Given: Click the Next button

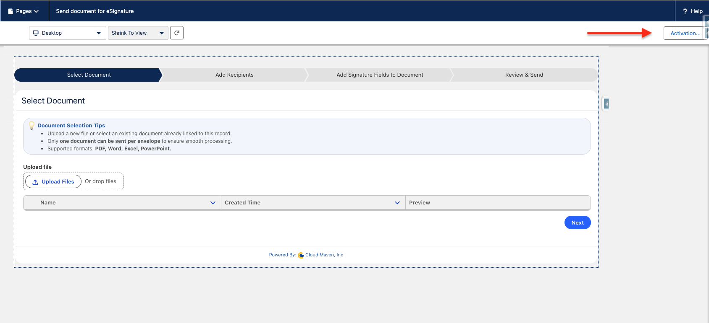Looking at the screenshot, I should (578, 222).
